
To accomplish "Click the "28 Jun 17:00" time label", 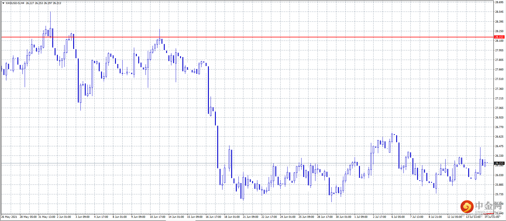I will click(x=325, y=217).
